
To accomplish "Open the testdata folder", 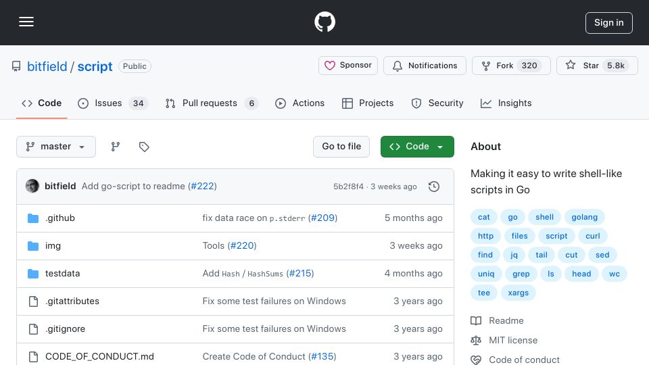I will (x=62, y=274).
